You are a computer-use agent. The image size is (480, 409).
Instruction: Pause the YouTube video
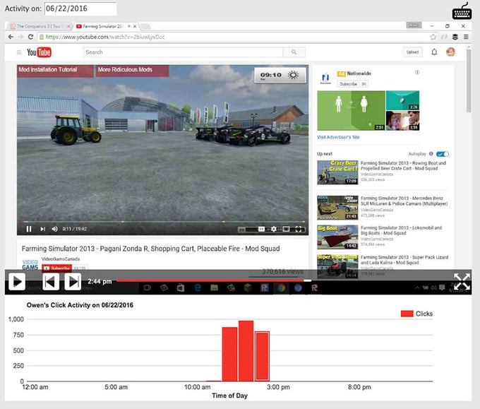pyautogui.click(x=29, y=229)
